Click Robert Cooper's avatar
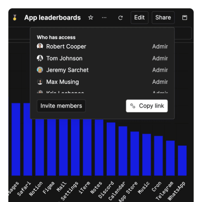This screenshot has height=202, width=202. click(40, 46)
